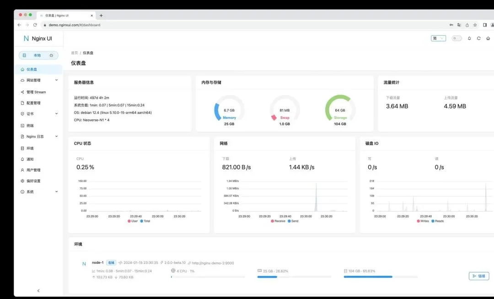
Task: Open the language selector dropdown
Action: click(438, 38)
